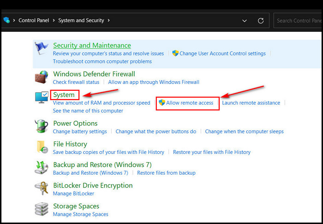Viewport: 323px width, 224px height.
Task: Click the Security and Maintenance flag icon
Action: click(42, 48)
